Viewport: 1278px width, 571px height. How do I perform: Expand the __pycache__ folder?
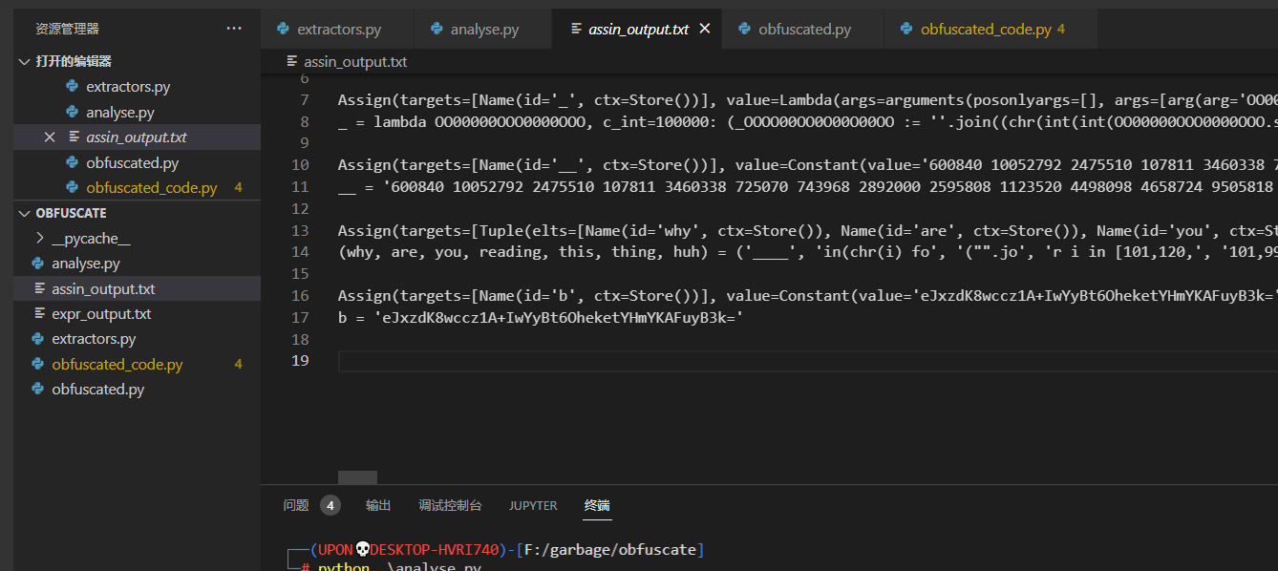pos(40,238)
